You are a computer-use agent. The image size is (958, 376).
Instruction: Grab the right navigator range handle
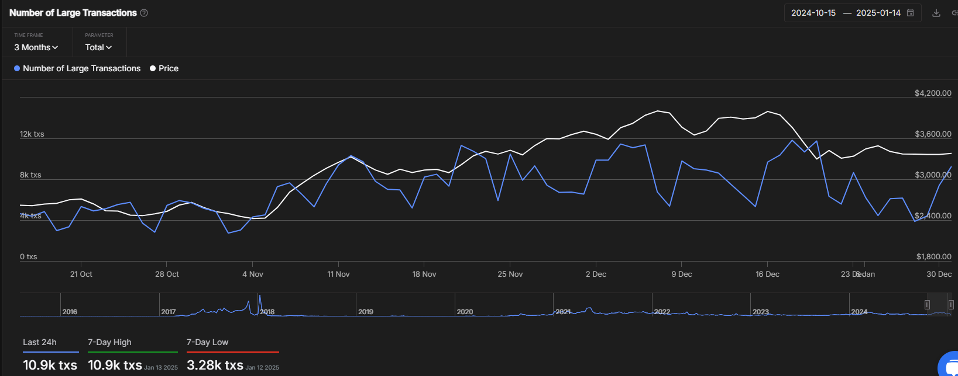(x=951, y=304)
